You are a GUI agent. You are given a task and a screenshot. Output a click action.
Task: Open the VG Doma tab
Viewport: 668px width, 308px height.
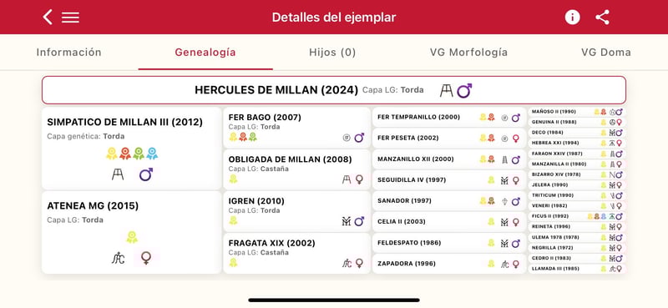pos(606,53)
